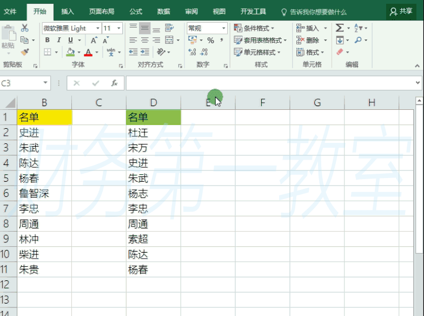Apply accounting number format

193,40
